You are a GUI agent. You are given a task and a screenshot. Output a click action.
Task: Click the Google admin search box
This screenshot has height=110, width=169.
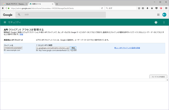click(x=63, y=15)
